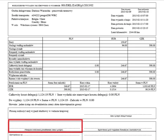Click the CZK column header
The height and width of the screenshot is (140, 164).
coord(142,39)
